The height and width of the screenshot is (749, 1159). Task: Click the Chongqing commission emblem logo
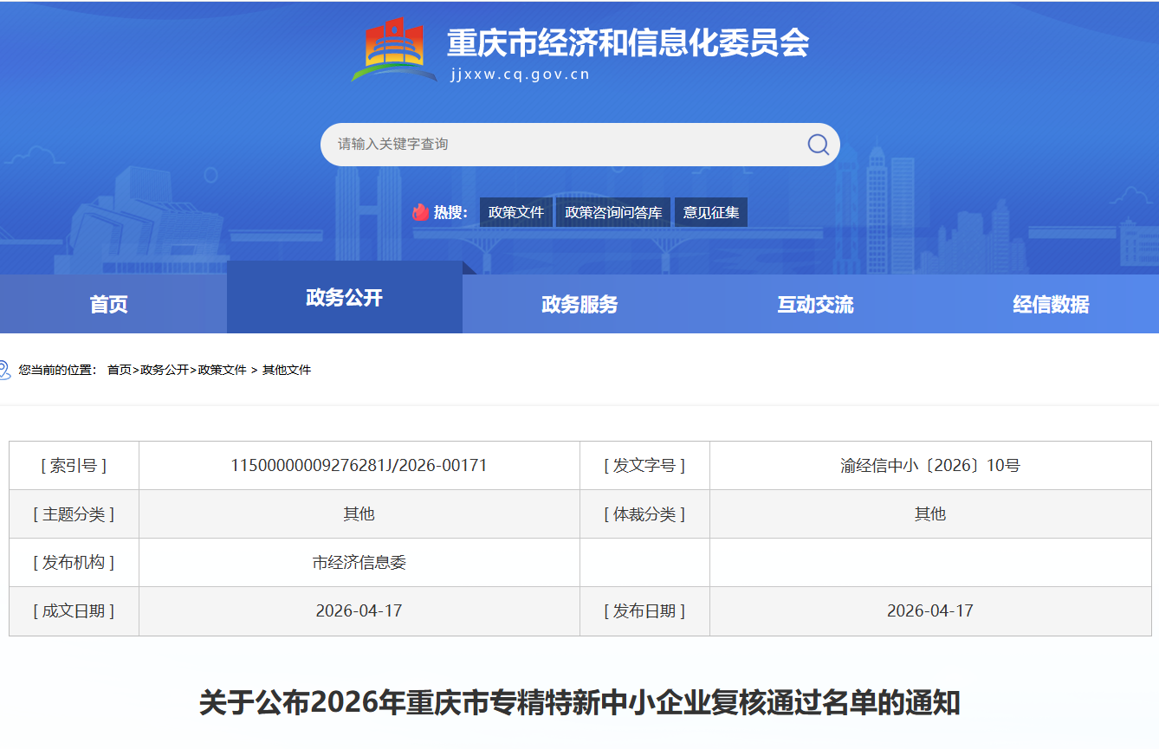pos(392,50)
